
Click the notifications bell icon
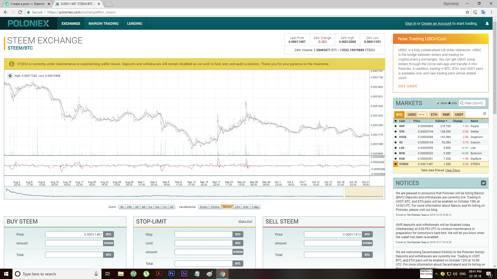tap(487, 24)
